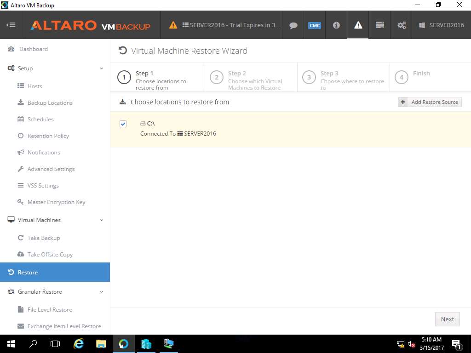
Task: Click the Altaro taskbar app icon
Action: pyautogui.click(x=123, y=344)
